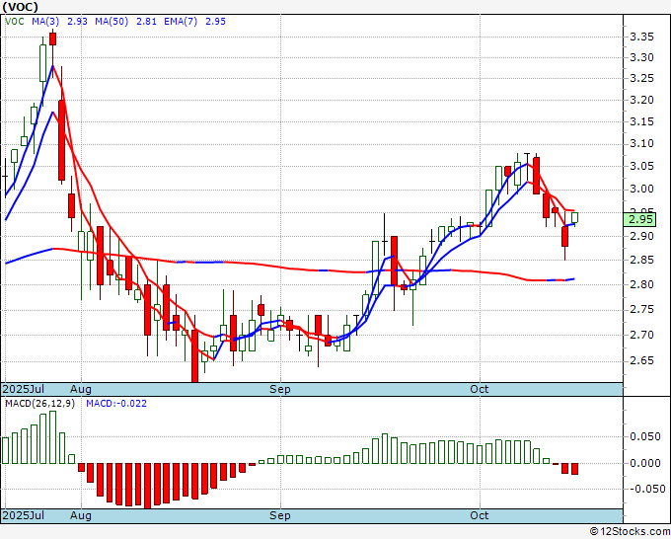Viewport: 671px width, 539px height.
Task: Click the EMA(7) value in the legend
Action: pyautogui.click(x=216, y=22)
